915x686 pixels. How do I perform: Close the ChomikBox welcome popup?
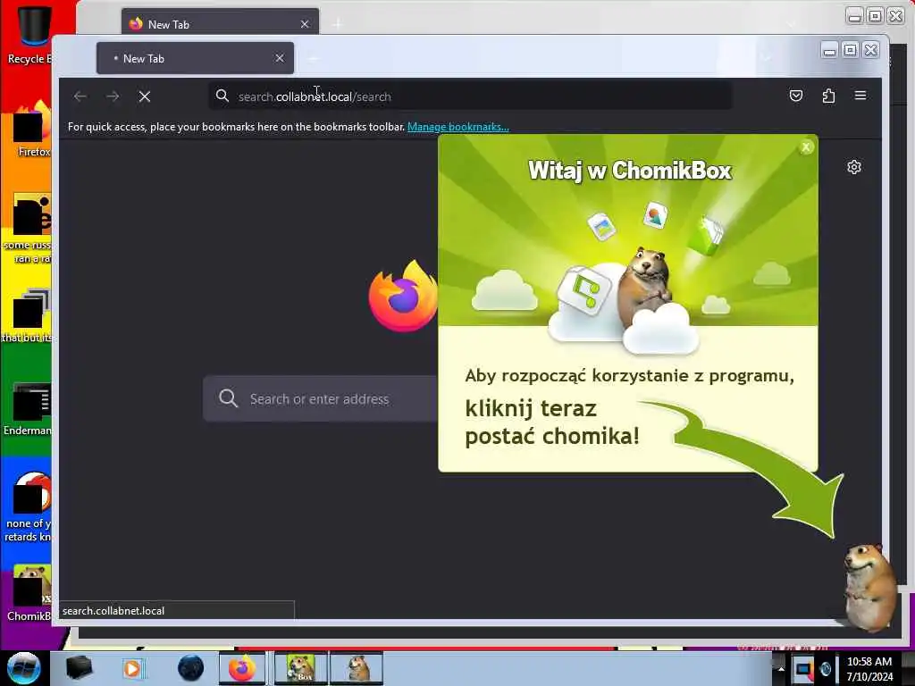(x=806, y=147)
